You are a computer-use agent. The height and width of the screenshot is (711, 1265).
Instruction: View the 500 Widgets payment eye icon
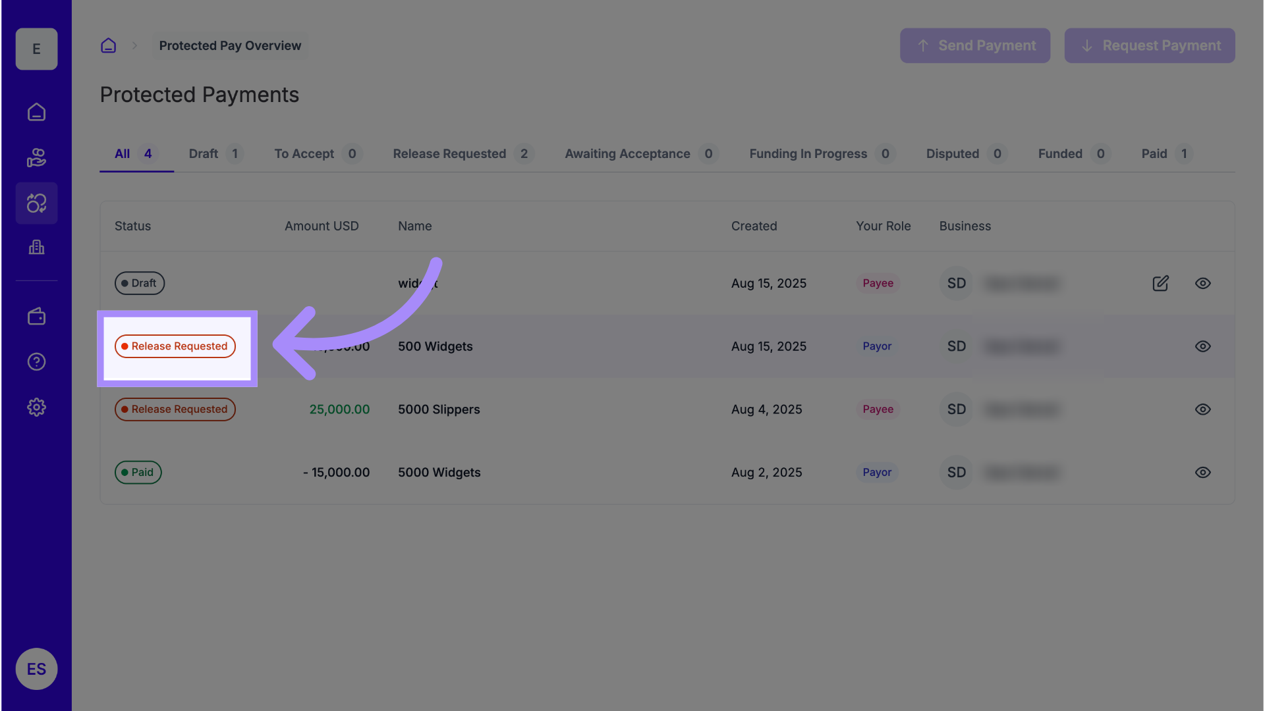tap(1202, 346)
